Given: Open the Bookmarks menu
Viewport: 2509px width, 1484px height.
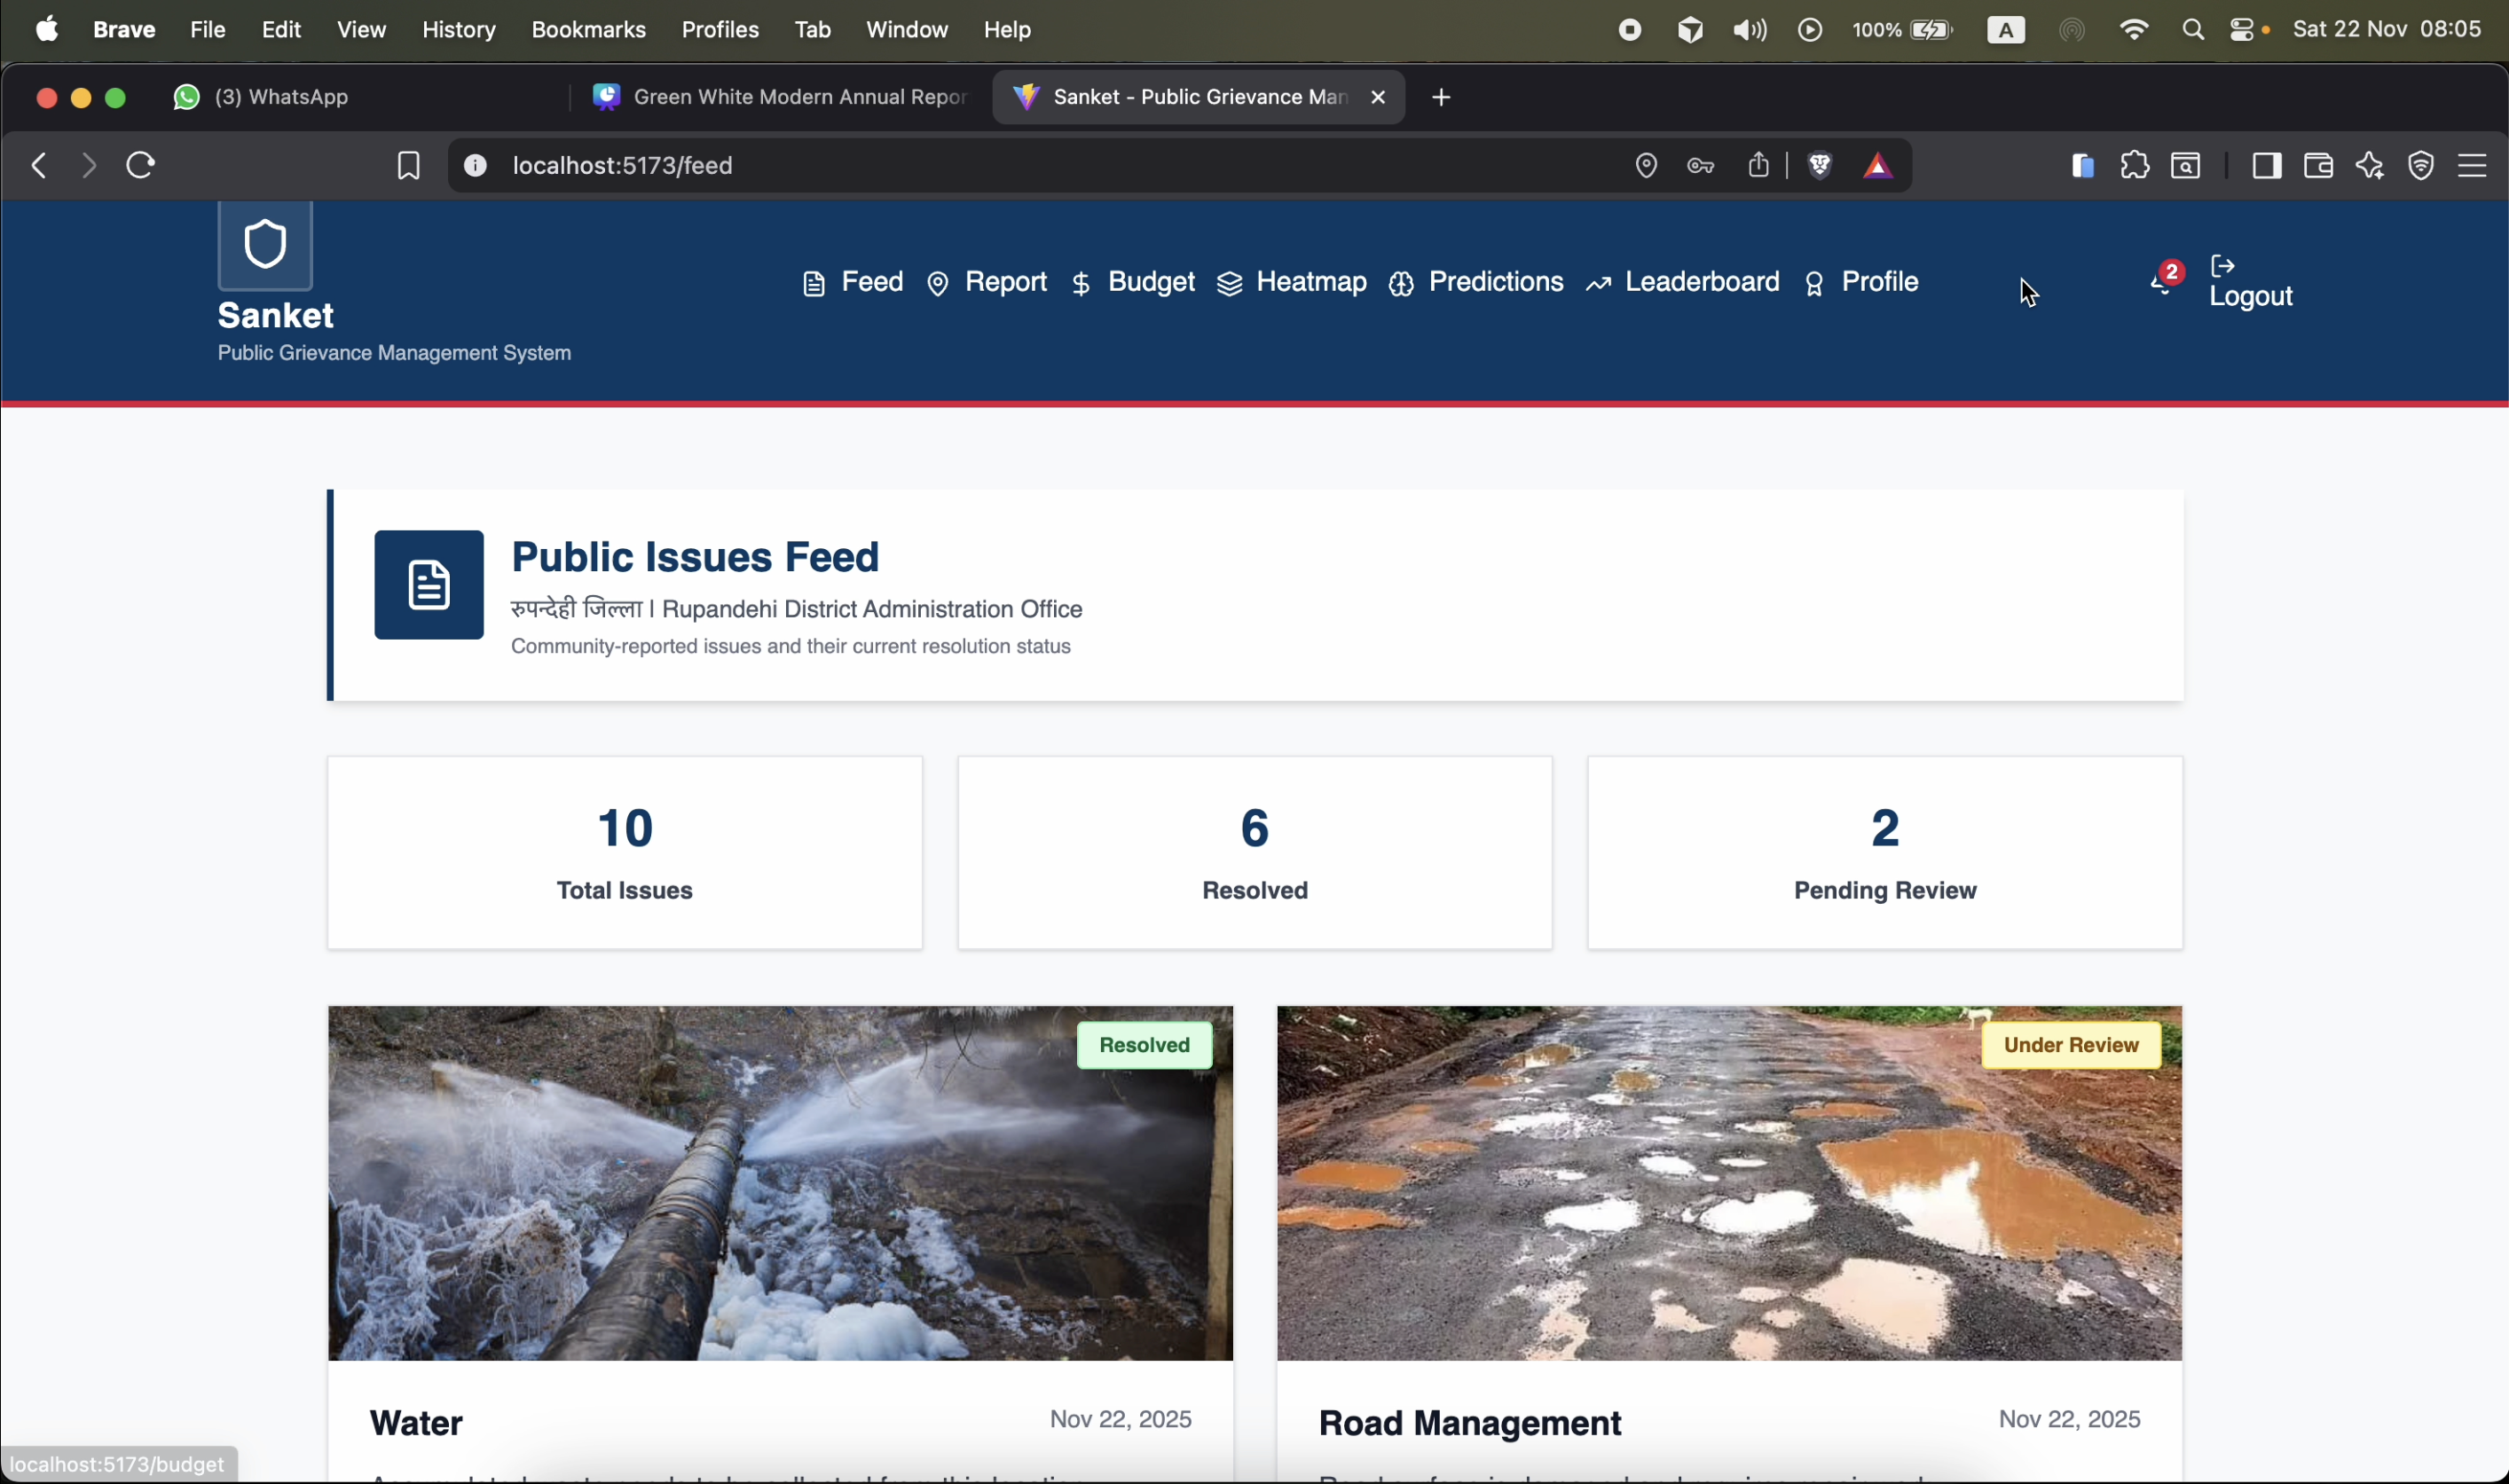Looking at the screenshot, I should point(588,30).
